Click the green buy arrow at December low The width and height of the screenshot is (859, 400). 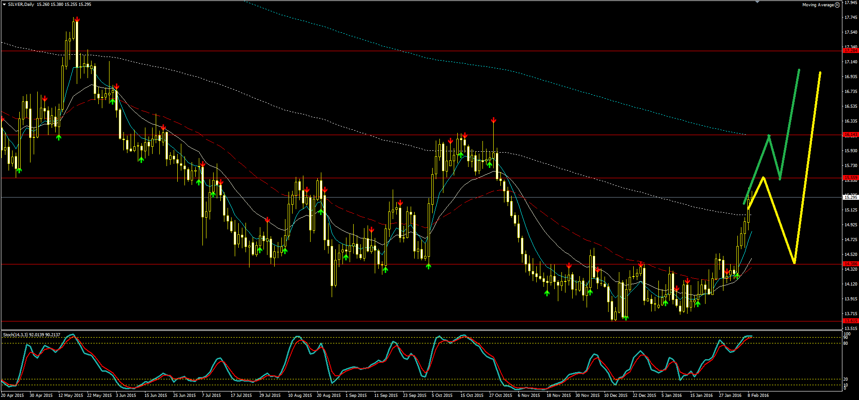(626, 318)
